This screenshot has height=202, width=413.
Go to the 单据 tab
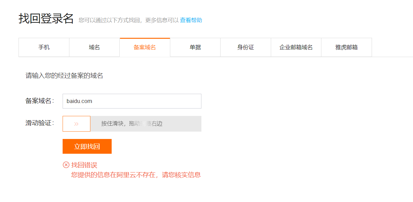(x=195, y=47)
